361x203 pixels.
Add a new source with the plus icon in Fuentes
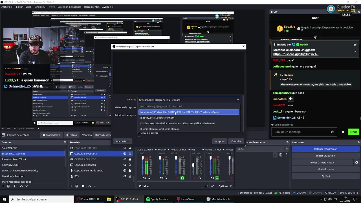[71, 186]
